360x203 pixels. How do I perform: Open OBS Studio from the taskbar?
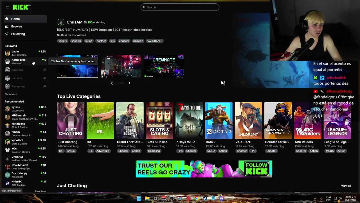click(172, 198)
